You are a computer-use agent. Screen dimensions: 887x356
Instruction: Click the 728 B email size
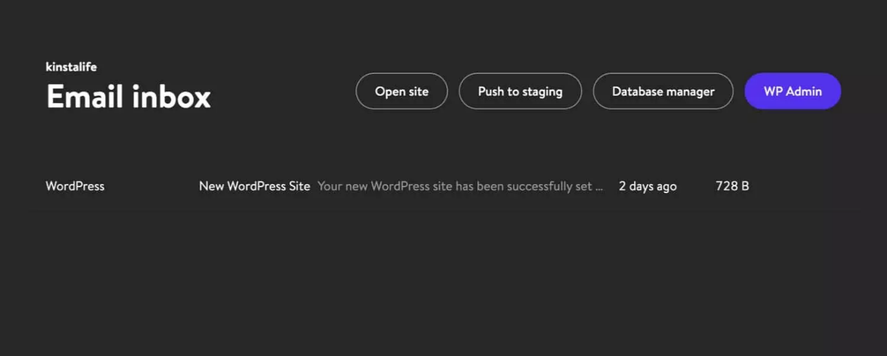coord(732,186)
